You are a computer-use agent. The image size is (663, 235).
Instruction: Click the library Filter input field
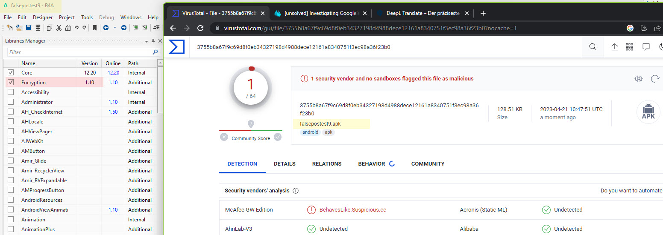point(80,52)
